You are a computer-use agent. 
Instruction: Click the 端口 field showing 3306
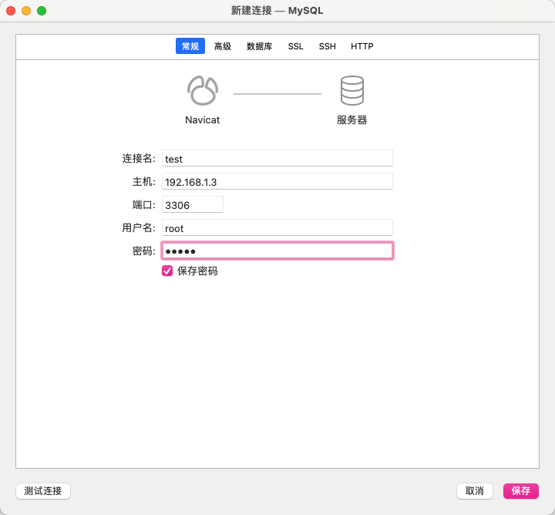tap(193, 204)
